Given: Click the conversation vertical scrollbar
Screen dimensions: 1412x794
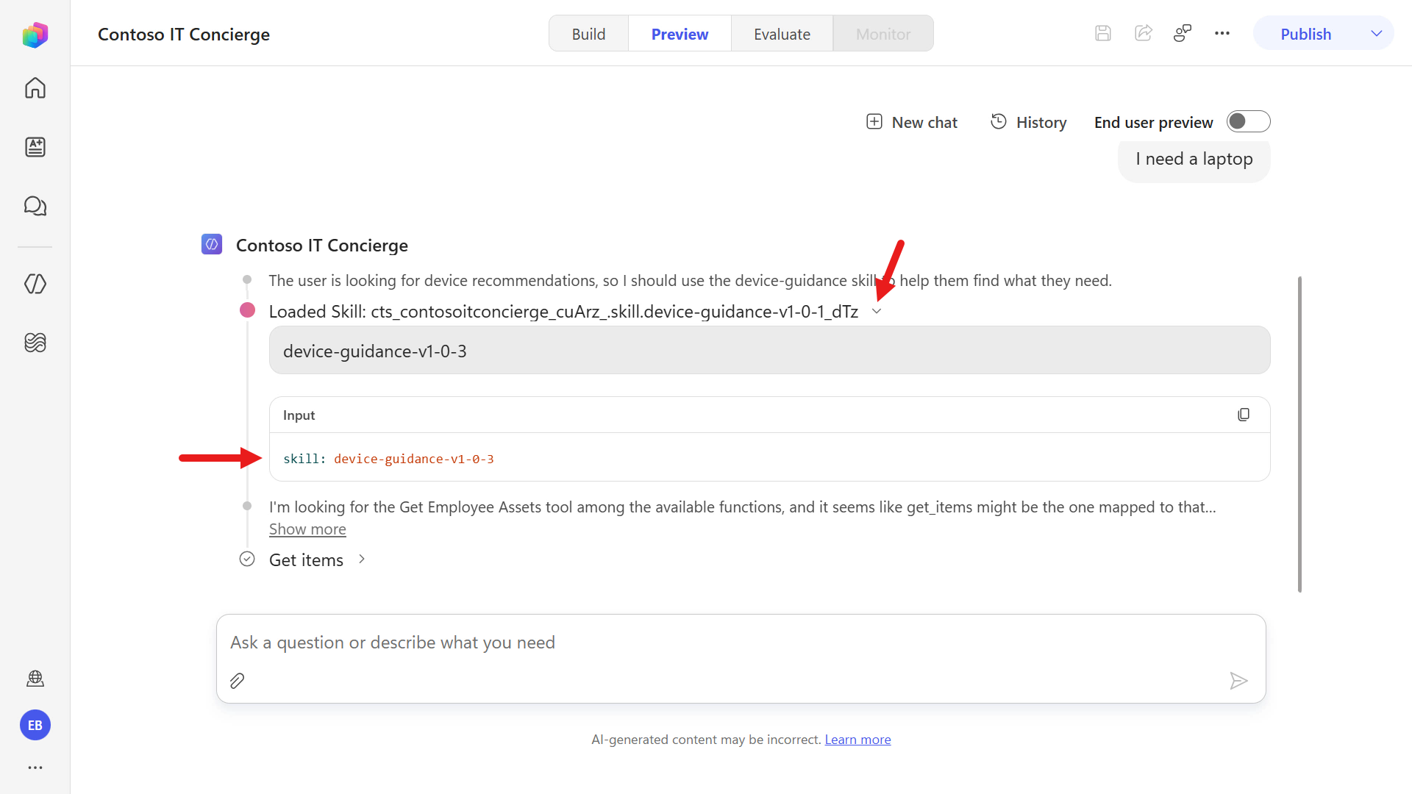Looking at the screenshot, I should click(x=1299, y=434).
